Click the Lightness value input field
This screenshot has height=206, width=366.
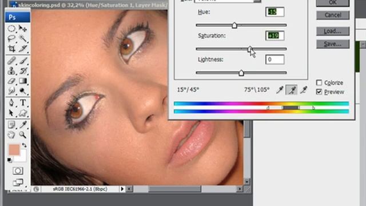pyautogui.click(x=274, y=60)
